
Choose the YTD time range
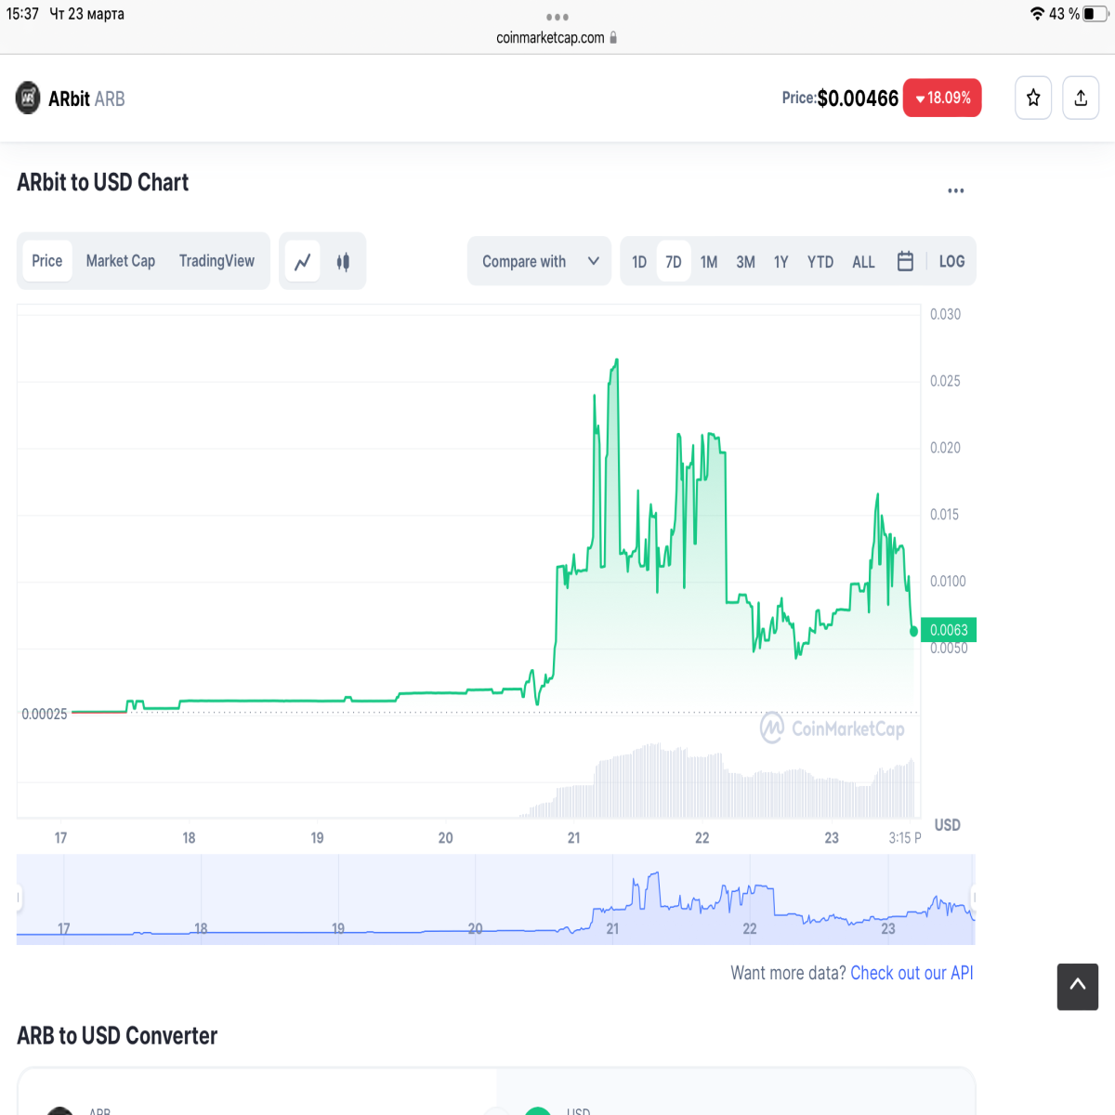tap(820, 262)
